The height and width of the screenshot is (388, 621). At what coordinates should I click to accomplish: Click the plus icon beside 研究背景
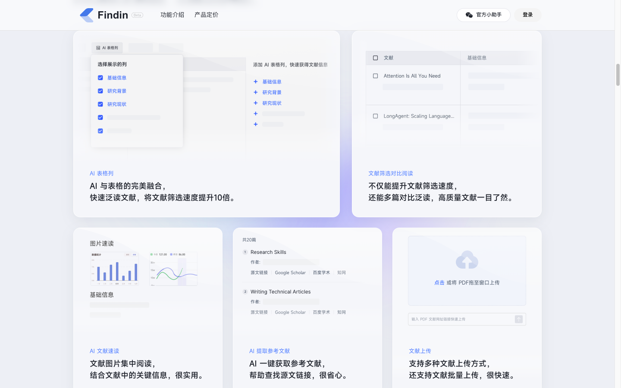point(255,92)
